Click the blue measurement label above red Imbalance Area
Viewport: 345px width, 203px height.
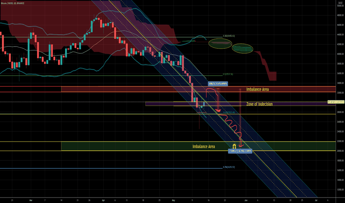[218, 84]
